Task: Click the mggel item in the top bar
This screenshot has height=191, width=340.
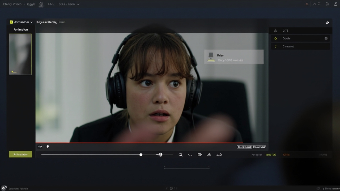Action: point(31,4)
